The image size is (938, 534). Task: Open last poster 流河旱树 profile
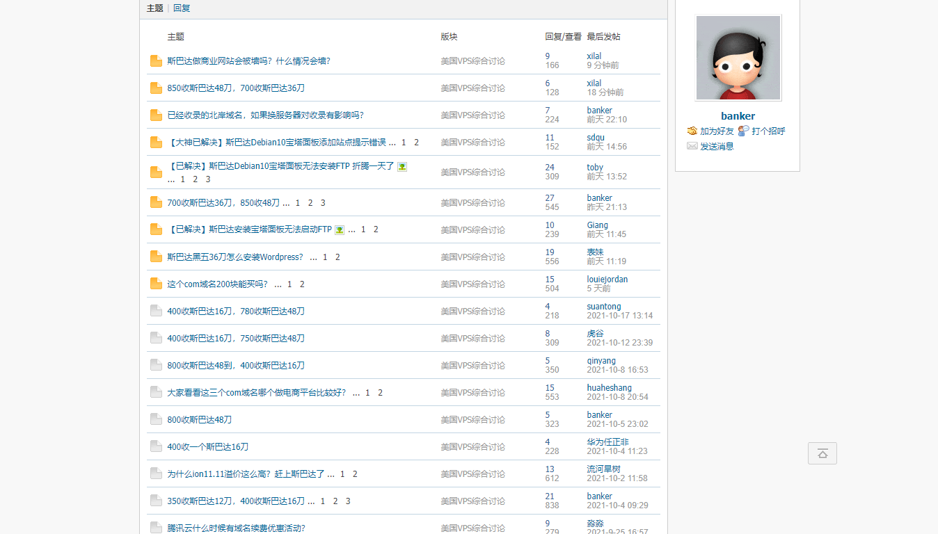603,469
